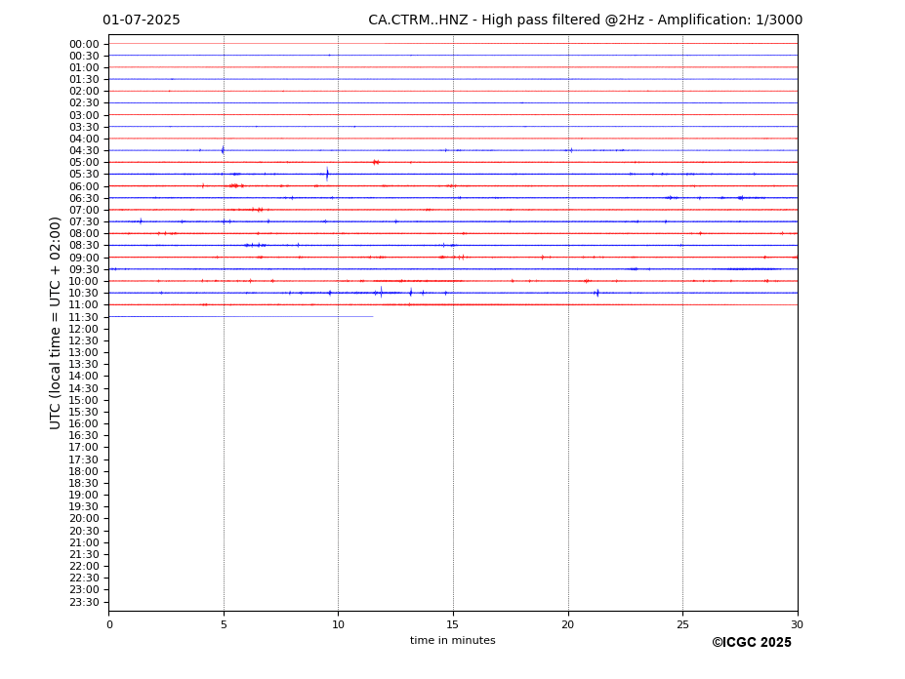Click the 06:30 time row label
905x679 pixels.
click(x=84, y=198)
